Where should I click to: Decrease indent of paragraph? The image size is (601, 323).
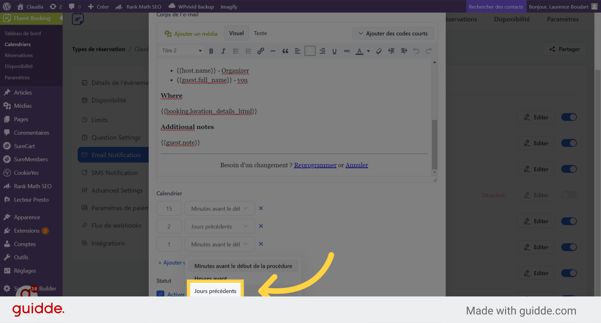click(391, 51)
